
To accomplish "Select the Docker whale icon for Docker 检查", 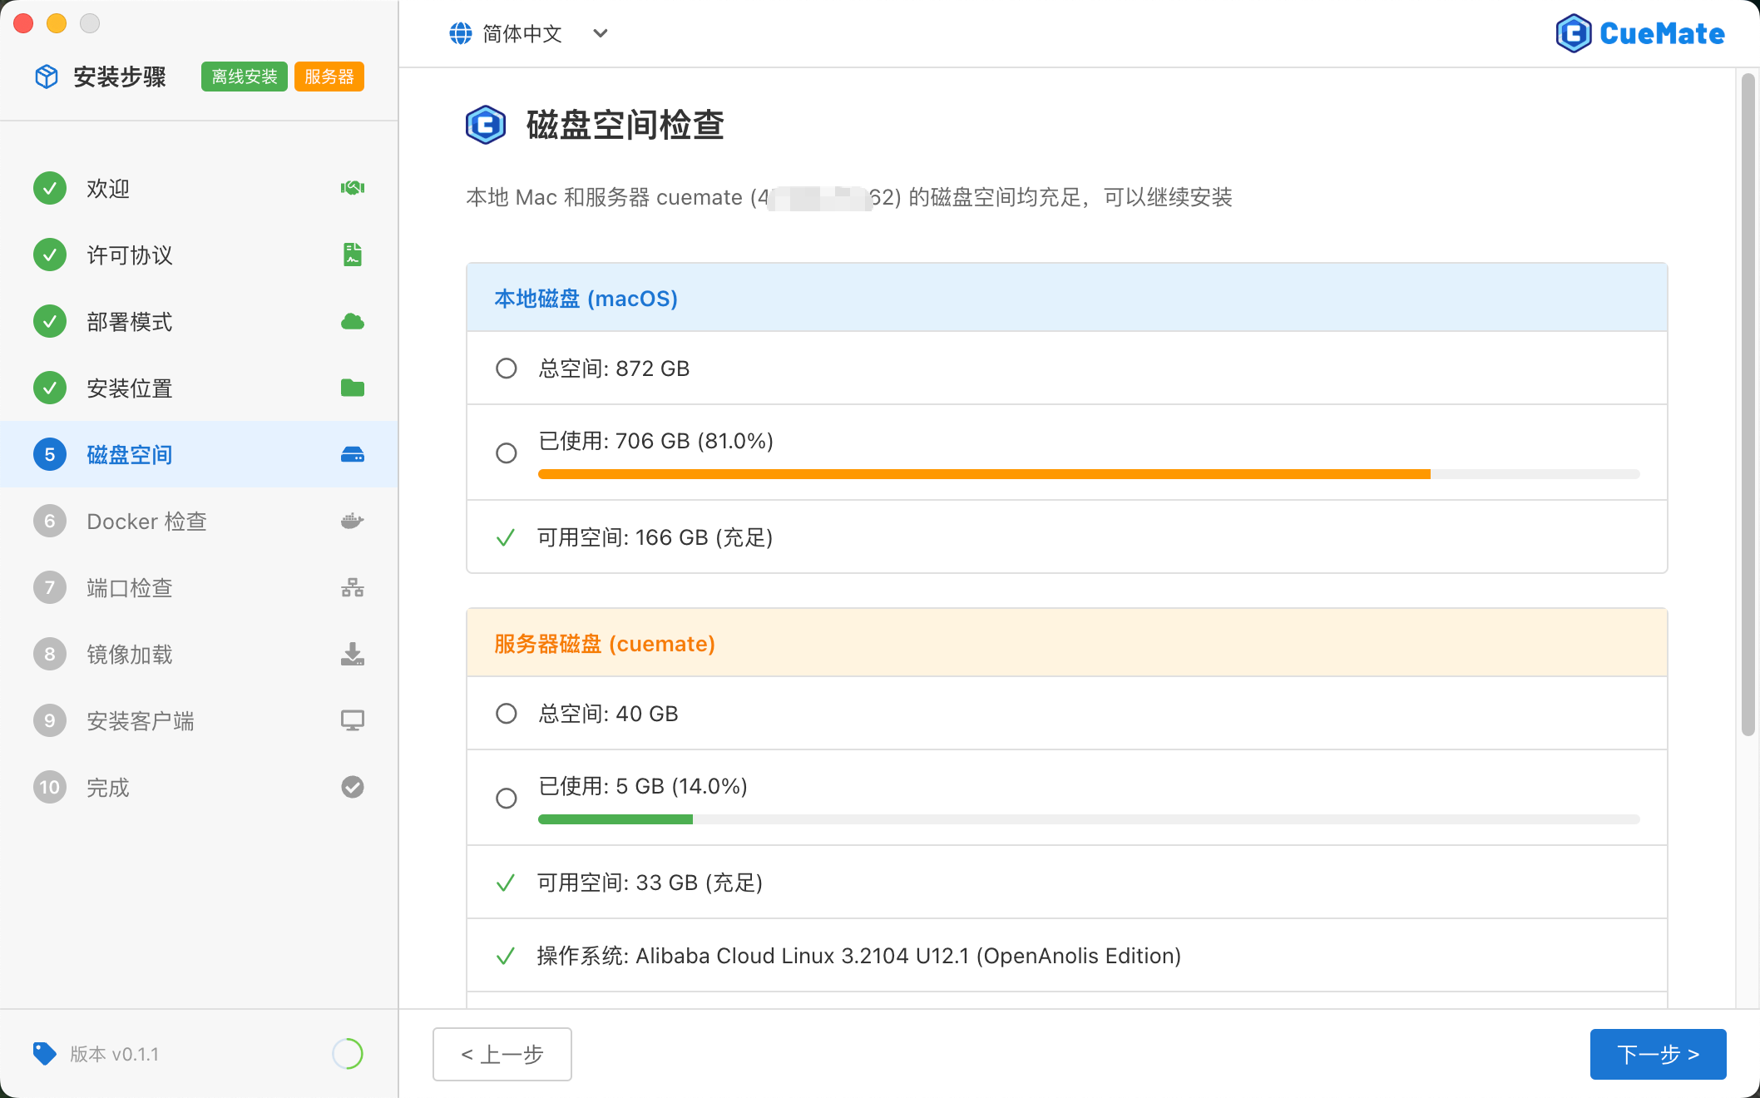I will point(352,521).
